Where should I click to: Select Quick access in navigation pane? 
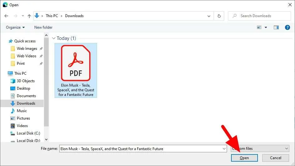(x=25, y=41)
